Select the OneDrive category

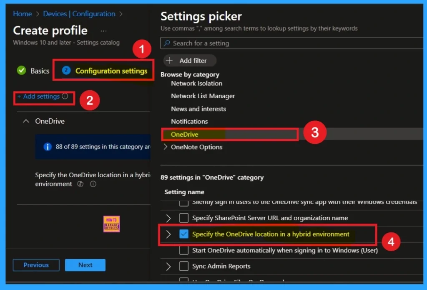click(184, 134)
